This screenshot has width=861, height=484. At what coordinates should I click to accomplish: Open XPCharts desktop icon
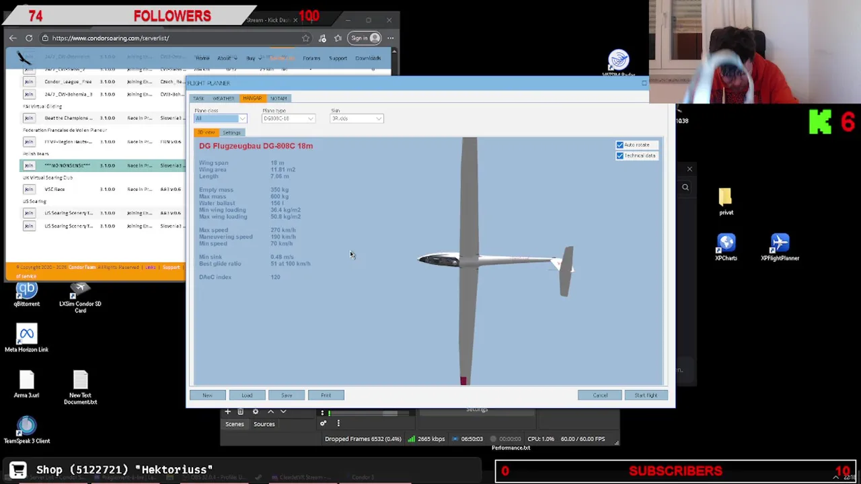[x=726, y=247]
